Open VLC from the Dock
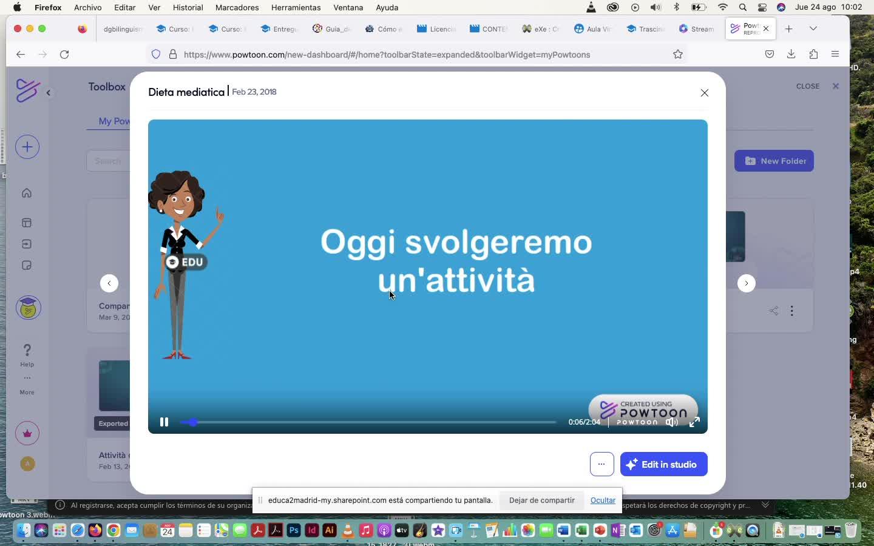 click(348, 530)
